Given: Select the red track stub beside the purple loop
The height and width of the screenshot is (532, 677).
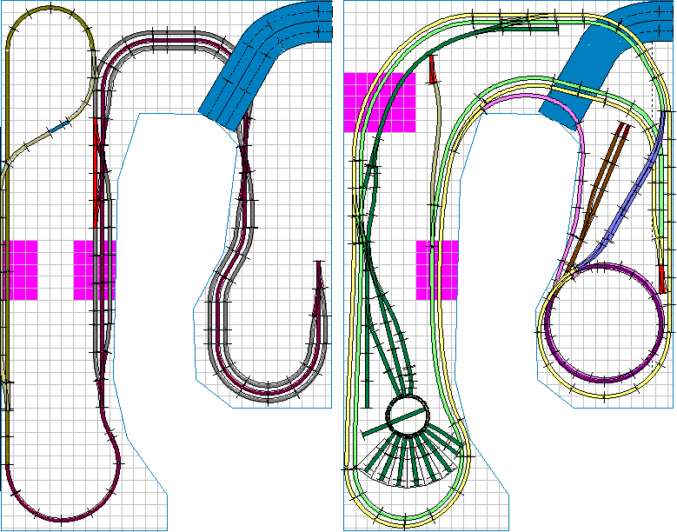Looking at the screenshot, I should tap(662, 279).
